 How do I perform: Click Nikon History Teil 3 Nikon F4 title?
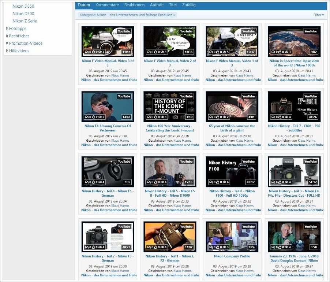pyautogui.click(x=294, y=193)
